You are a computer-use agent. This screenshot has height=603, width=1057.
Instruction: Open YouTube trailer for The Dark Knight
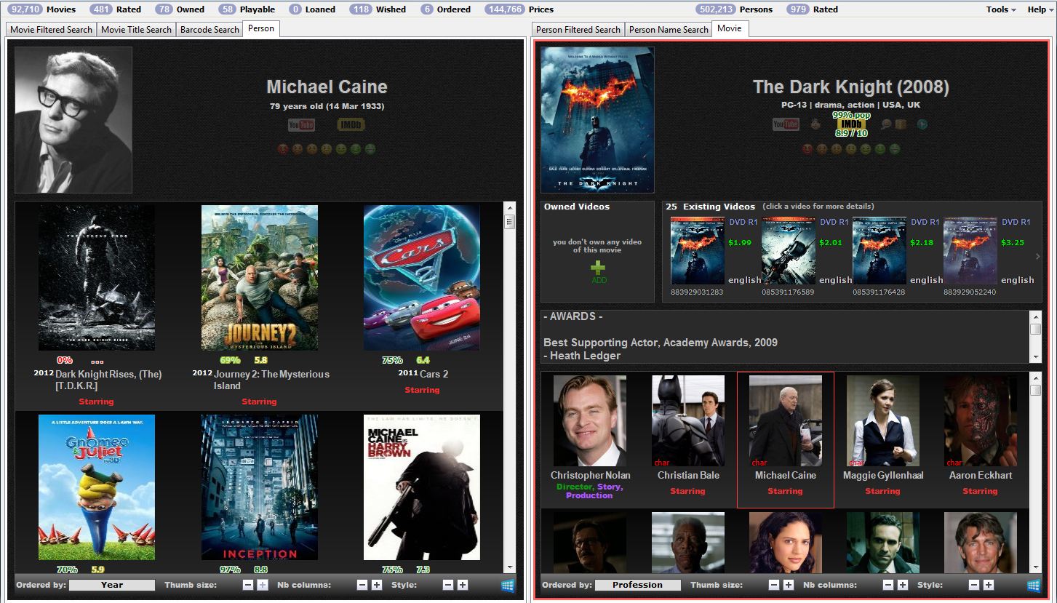click(786, 124)
